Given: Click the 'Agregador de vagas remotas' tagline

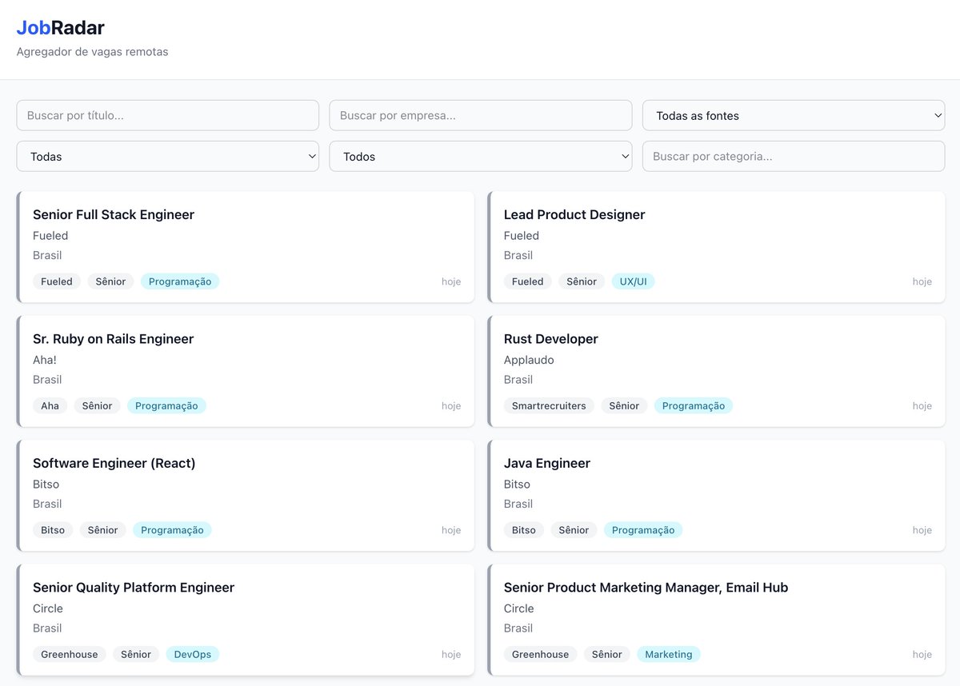Looking at the screenshot, I should (x=93, y=52).
